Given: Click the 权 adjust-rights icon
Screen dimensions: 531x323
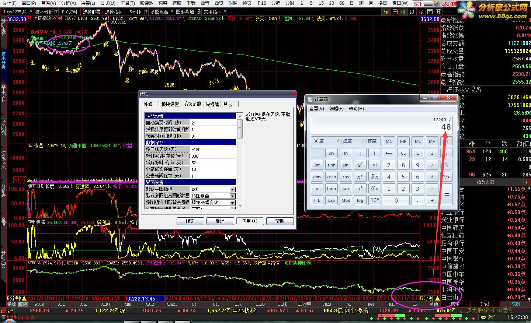Looking at the screenshot, I should click(403, 12).
